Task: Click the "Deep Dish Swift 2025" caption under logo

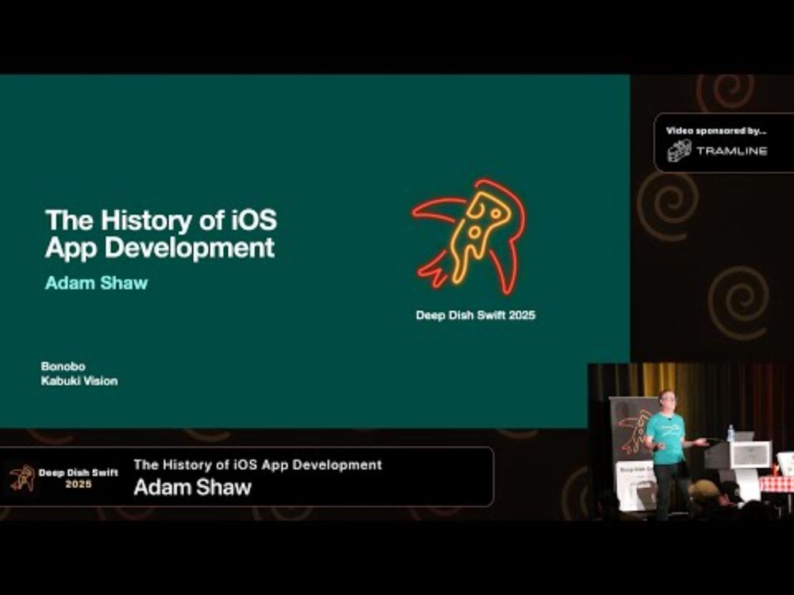Action: pyautogui.click(x=476, y=315)
